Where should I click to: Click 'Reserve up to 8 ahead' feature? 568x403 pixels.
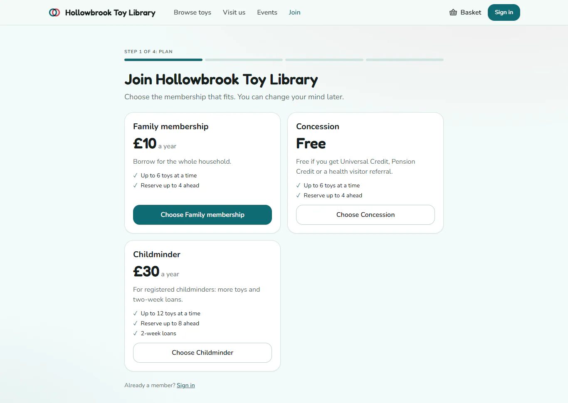[x=170, y=324]
